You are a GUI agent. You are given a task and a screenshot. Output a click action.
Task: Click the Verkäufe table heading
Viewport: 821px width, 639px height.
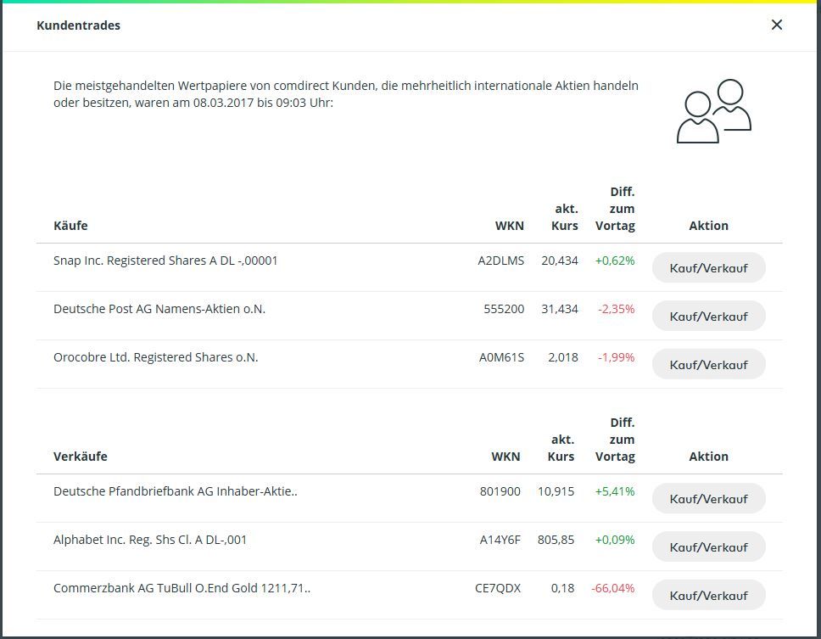[81, 457]
